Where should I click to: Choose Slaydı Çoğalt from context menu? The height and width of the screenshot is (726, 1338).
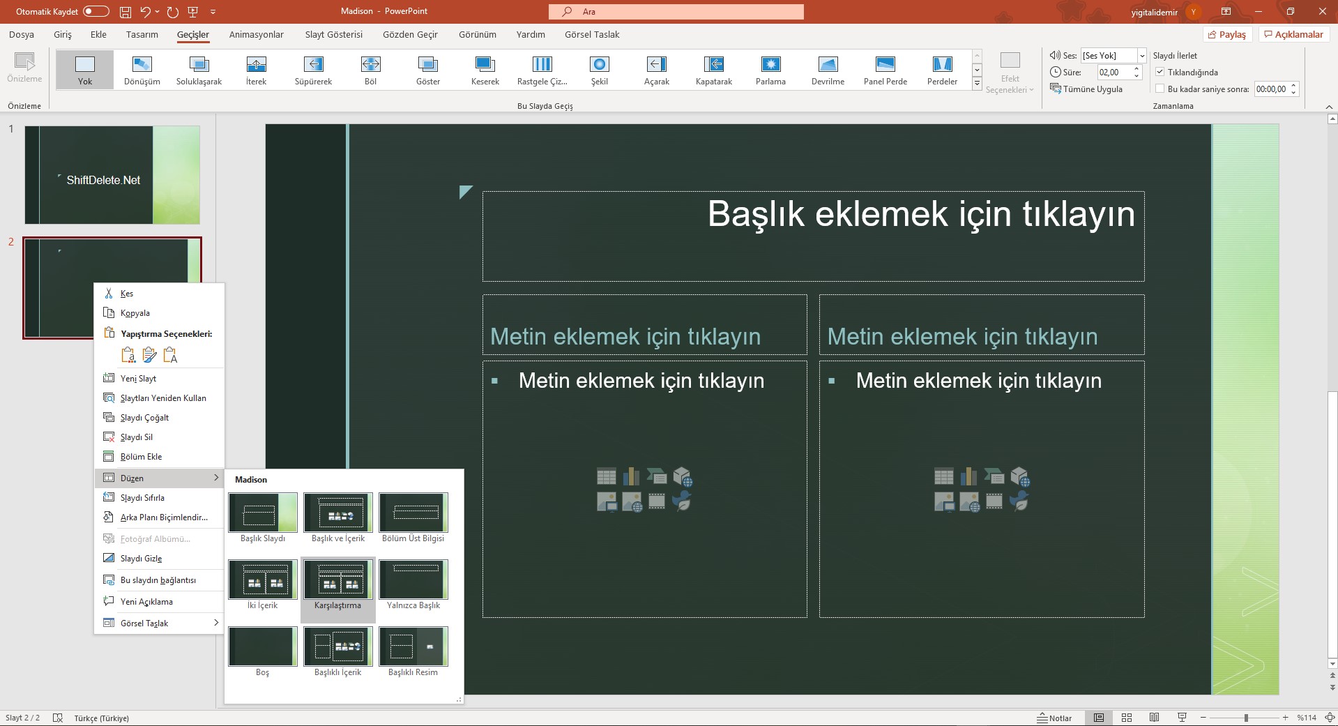(144, 418)
